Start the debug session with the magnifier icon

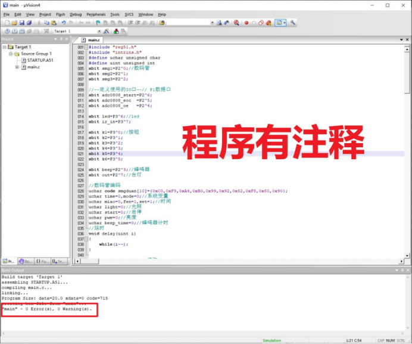coord(236,23)
